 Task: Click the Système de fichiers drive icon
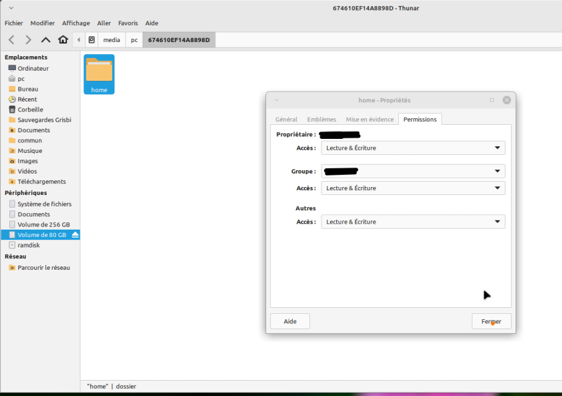click(12, 204)
